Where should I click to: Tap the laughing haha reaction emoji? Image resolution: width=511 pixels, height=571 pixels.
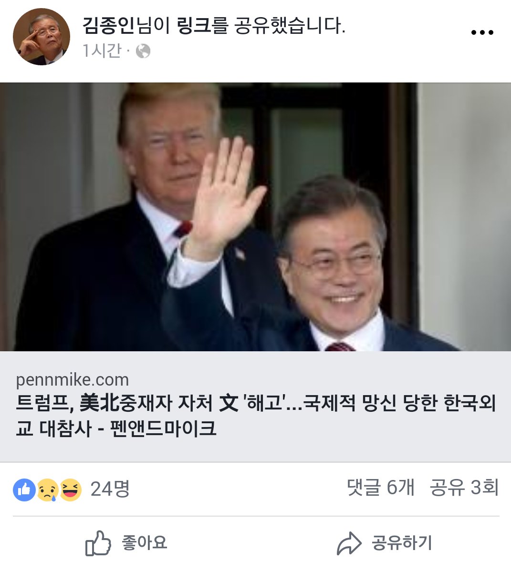click(71, 490)
